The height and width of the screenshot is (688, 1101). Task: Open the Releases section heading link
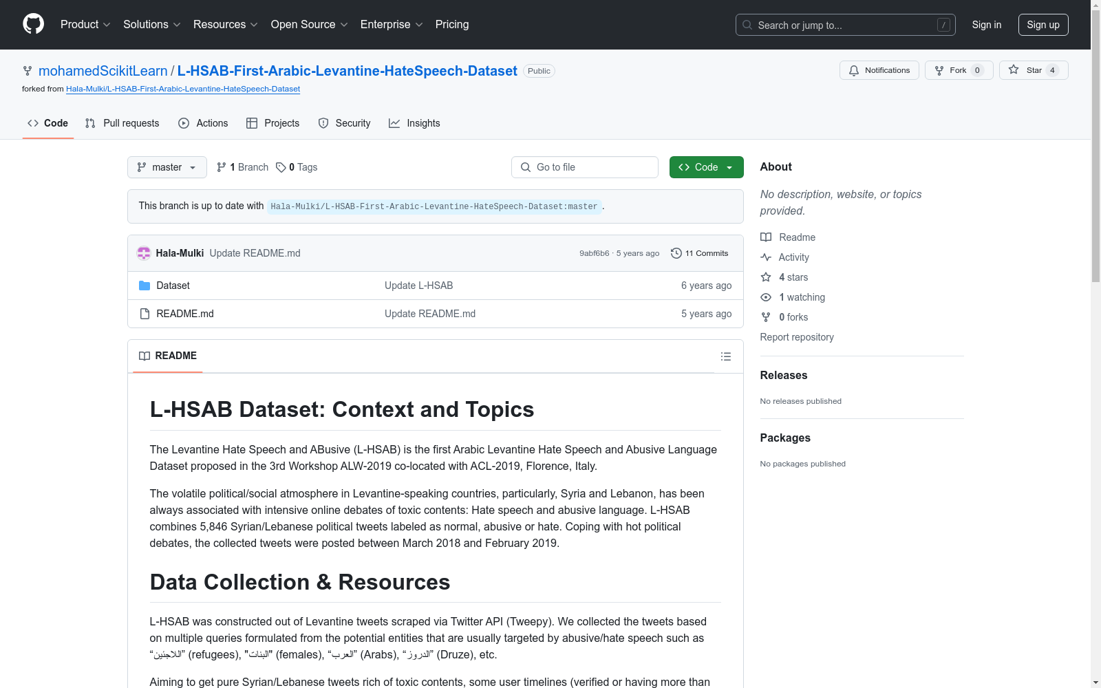click(x=784, y=375)
